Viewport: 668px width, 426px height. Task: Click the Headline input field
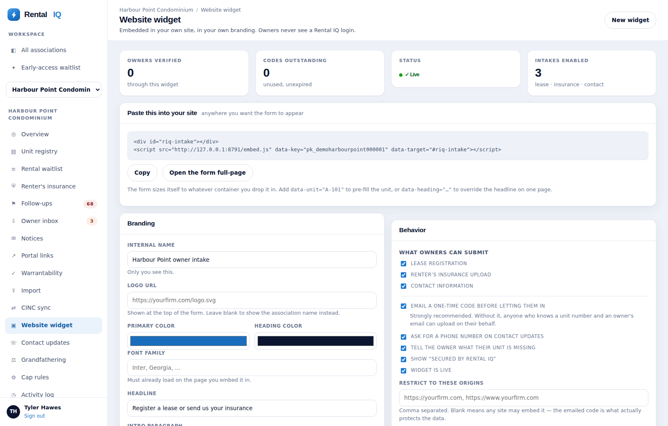tap(252, 408)
